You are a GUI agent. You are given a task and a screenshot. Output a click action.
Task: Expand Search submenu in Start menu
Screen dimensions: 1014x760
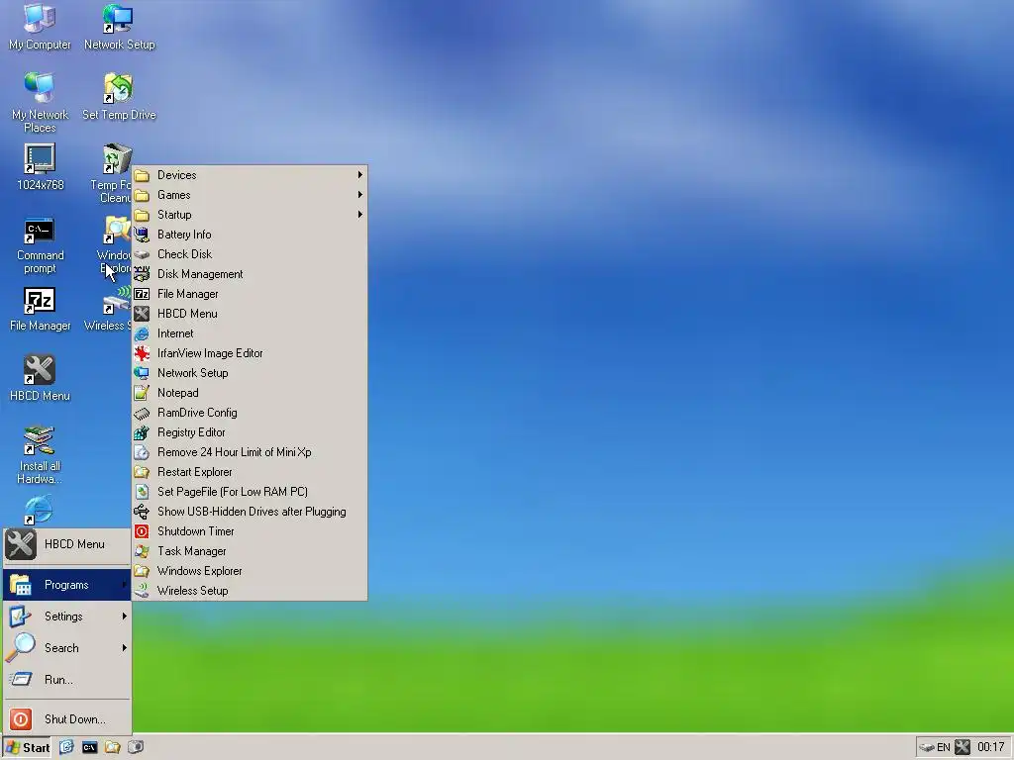(67, 648)
